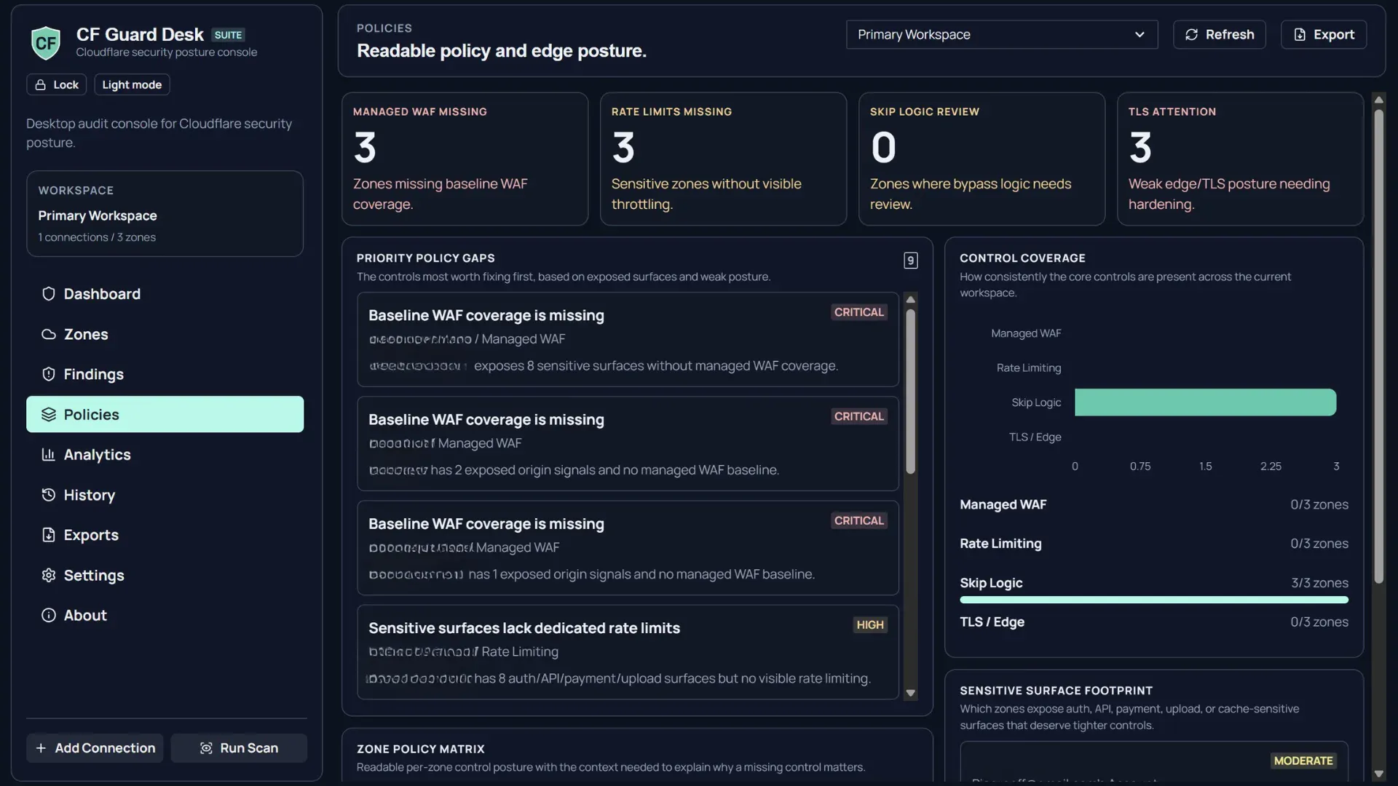Click the gap count badge showing 9
Image resolution: width=1398 pixels, height=786 pixels.
pyautogui.click(x=910, y=261)
